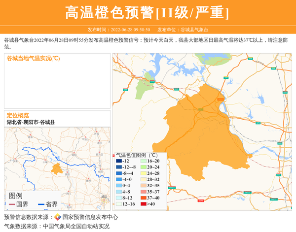The width and height of the screenshot is (296, 232).
Task: Open the 中国气象局全国自动站实况 source text
Action: 75,226
